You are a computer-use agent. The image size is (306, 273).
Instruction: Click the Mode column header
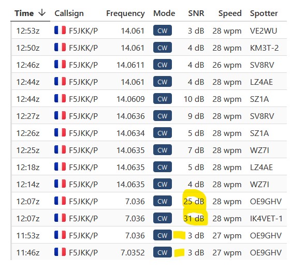click(x=164, y=13)
